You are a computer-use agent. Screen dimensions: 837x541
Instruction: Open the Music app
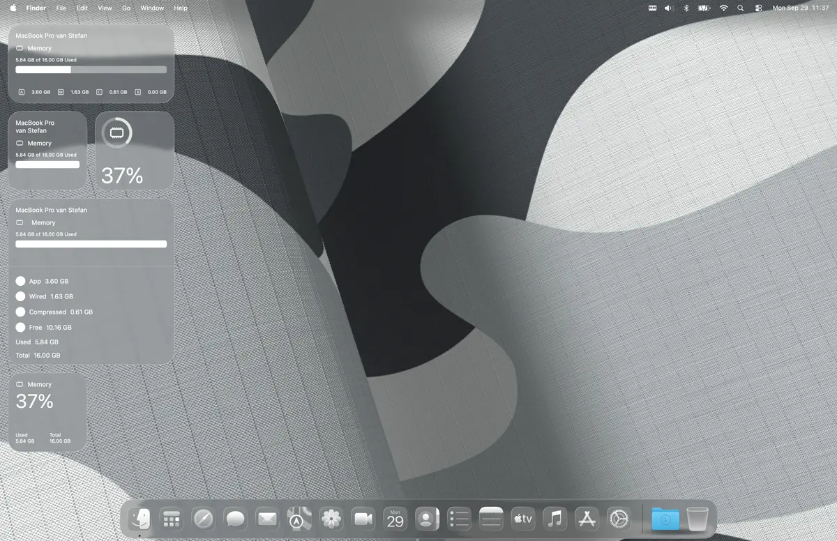(555, 519)
